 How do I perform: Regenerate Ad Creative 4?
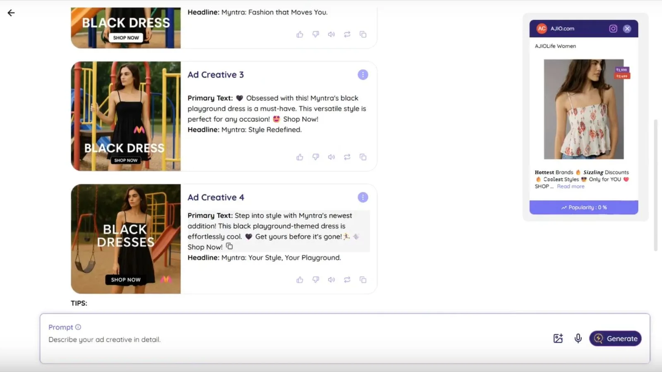(347, 280)
